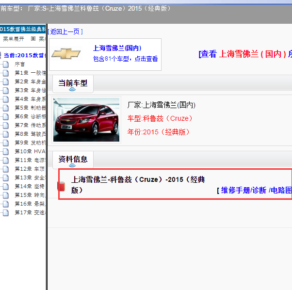Open the 上海雪佛兰-科鲁兹 (Cruze) -2015 resource title

click(x=138, y=185)
